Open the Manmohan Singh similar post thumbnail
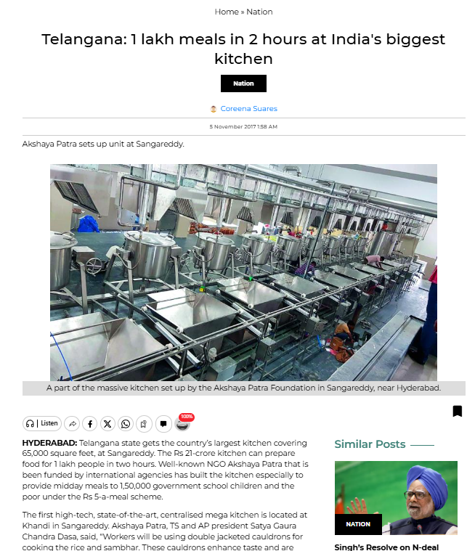The height and width of the screenshot is (551, 467). (x=396, y=497)
